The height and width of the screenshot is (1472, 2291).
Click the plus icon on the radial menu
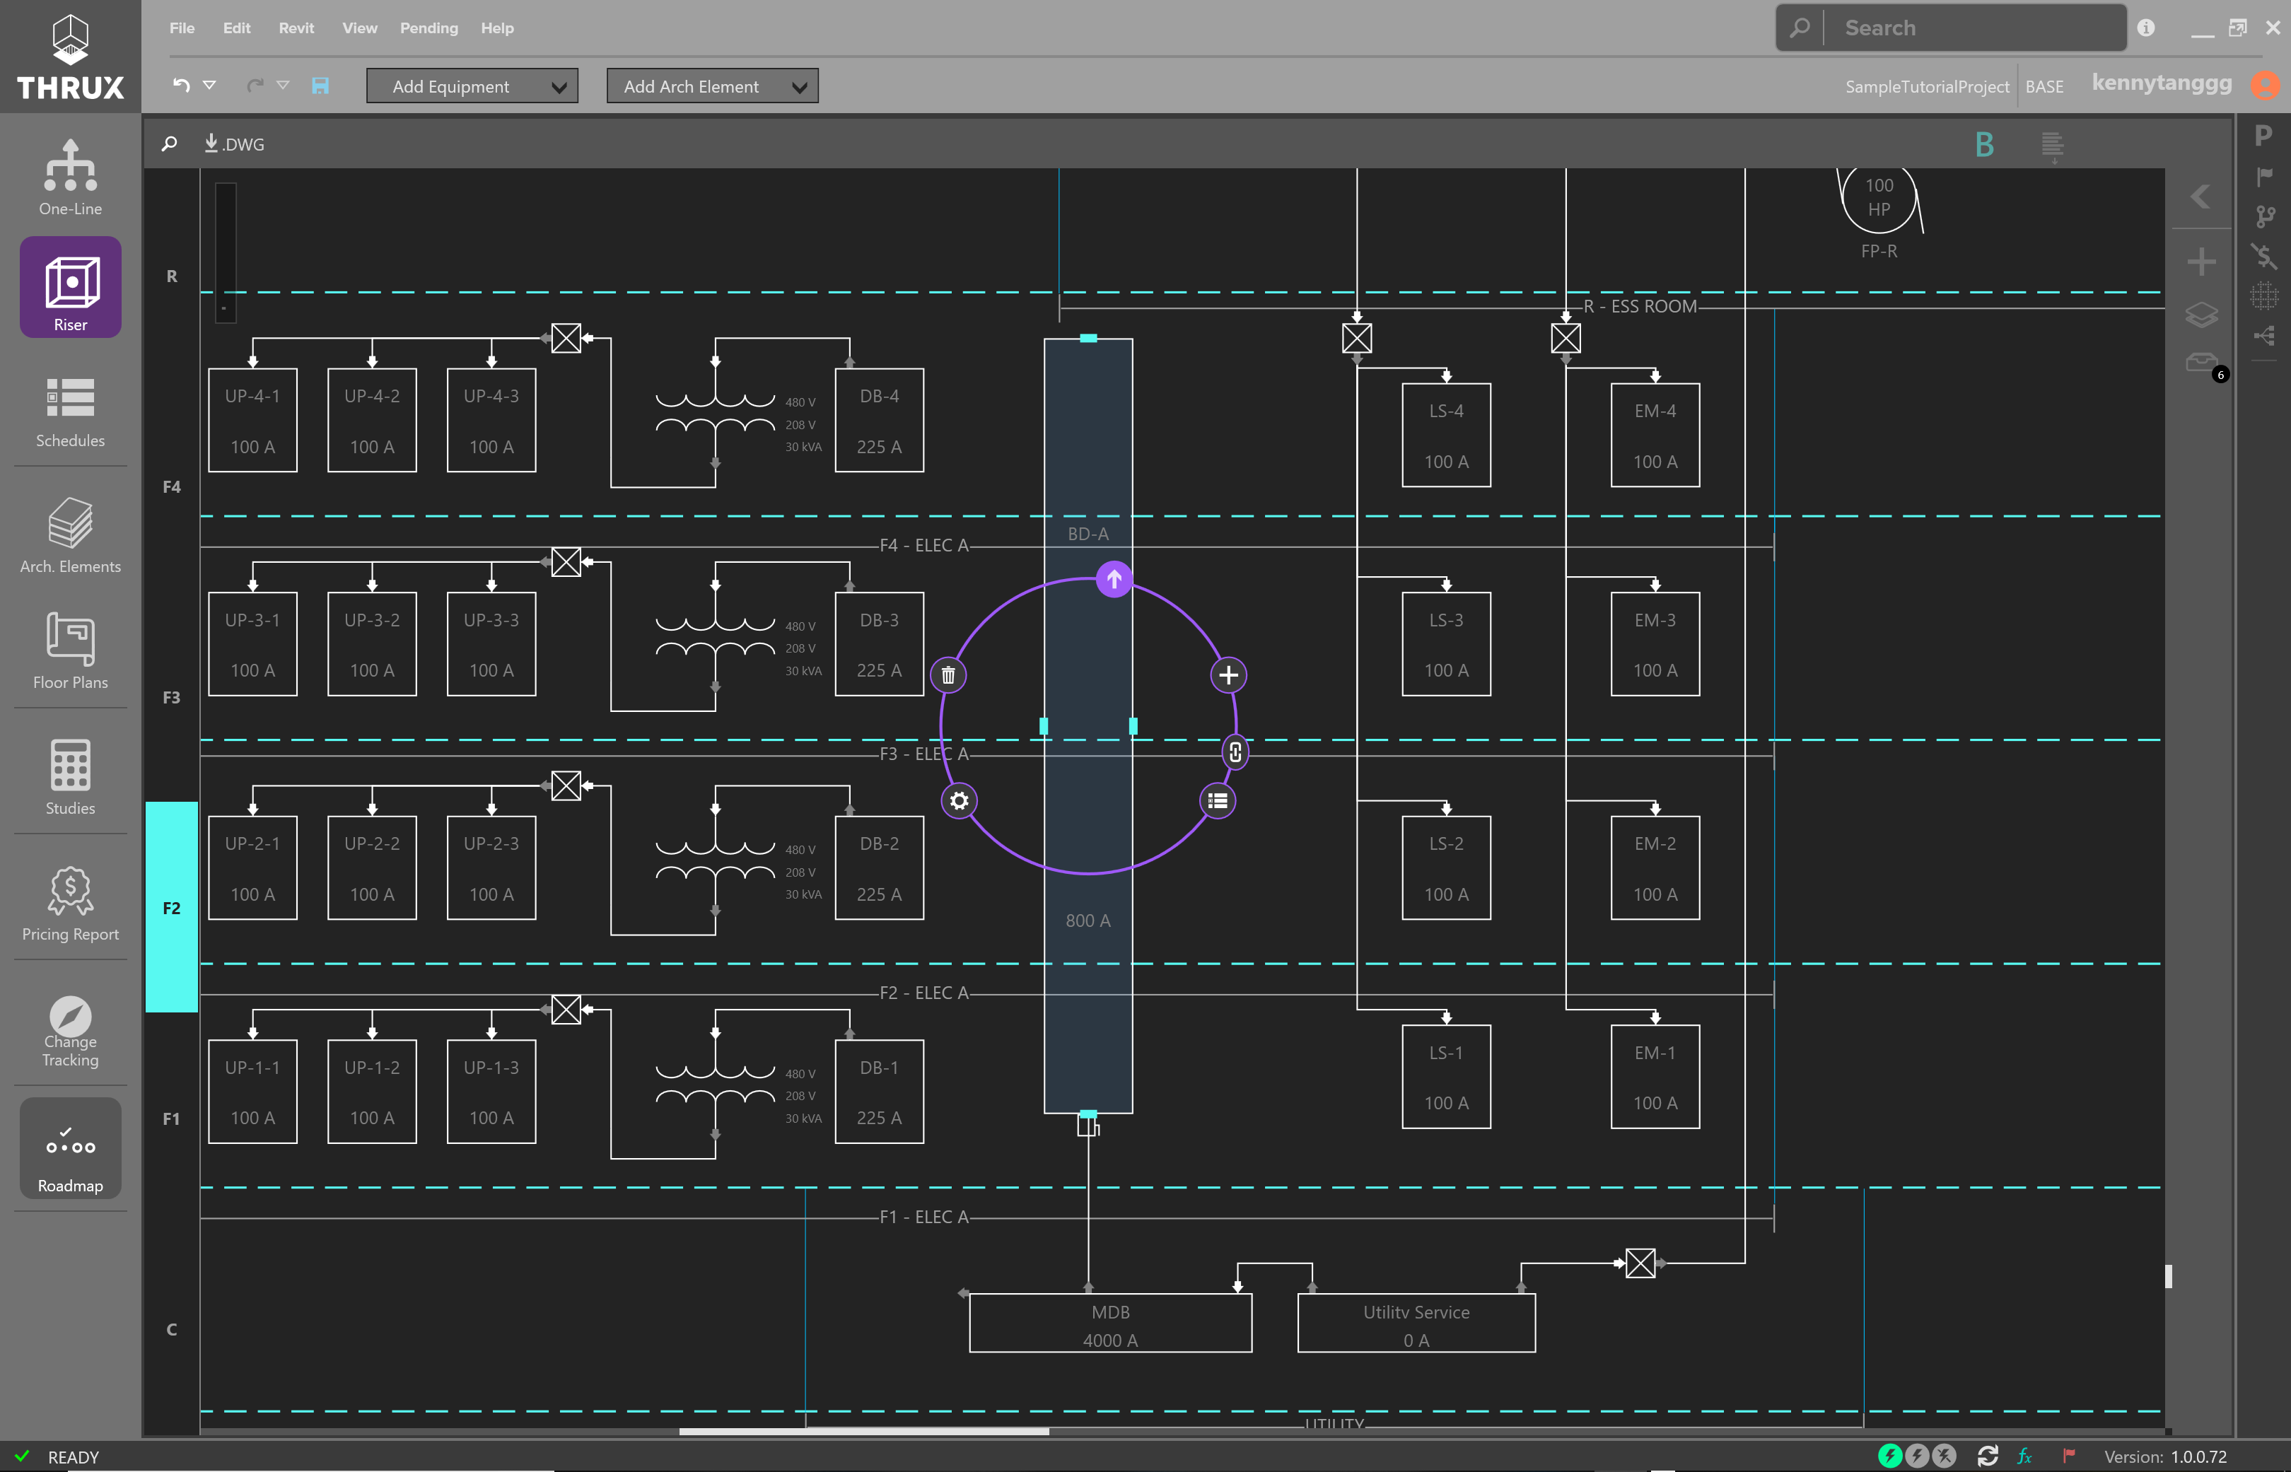pyautogui.click(x=1228, y=674)
